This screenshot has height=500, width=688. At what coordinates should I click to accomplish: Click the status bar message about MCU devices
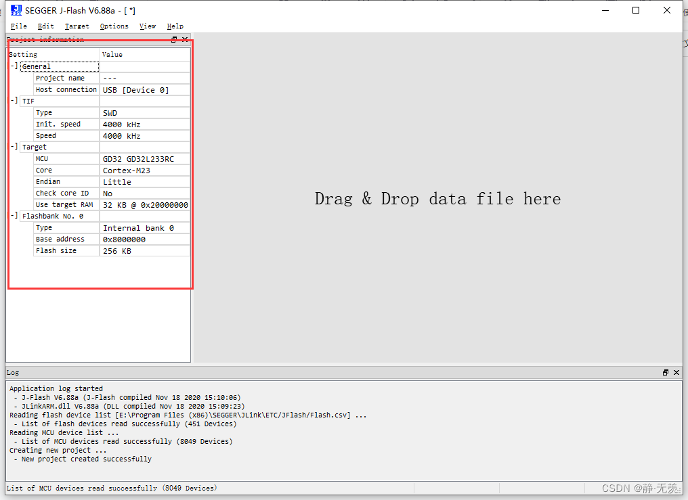point(112,488)
